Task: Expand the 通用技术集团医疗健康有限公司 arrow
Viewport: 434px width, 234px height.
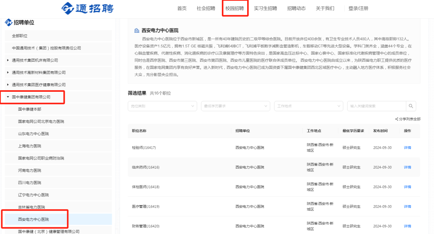Action: pos(8,85)
